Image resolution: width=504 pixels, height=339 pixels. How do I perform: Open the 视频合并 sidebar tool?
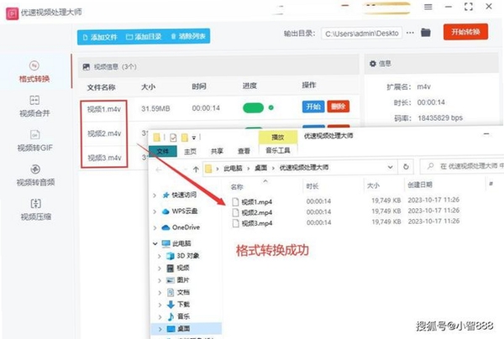click(x=34, y=107)
